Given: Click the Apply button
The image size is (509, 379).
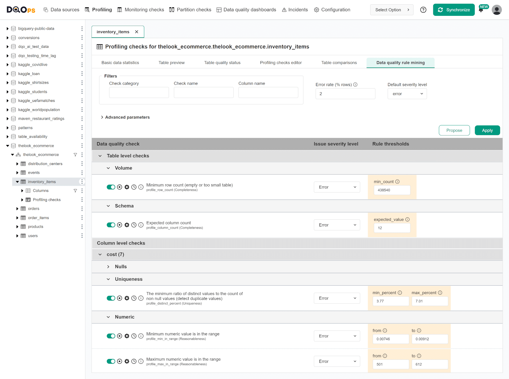Looking at the screenshot, I should coord(487,130).
